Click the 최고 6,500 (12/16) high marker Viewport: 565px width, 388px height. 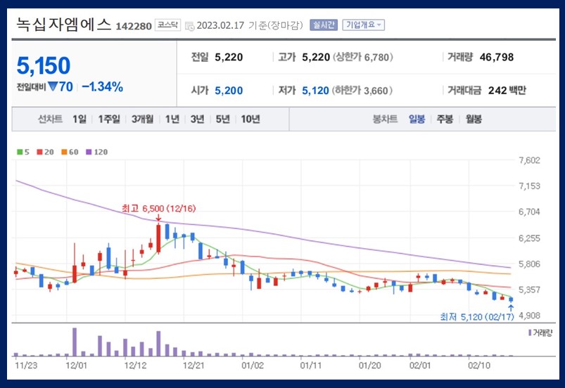tap(158, 208)
